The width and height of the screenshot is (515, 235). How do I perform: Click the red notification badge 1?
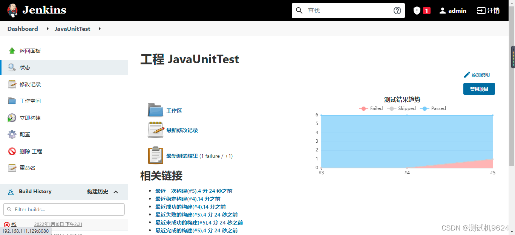[x=427, y=11]
